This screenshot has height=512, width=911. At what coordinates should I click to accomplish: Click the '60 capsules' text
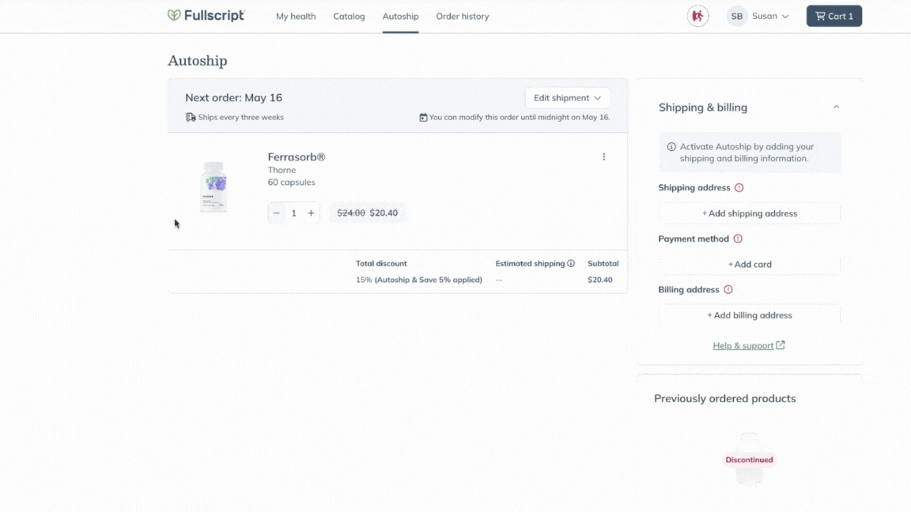[292, 183]
